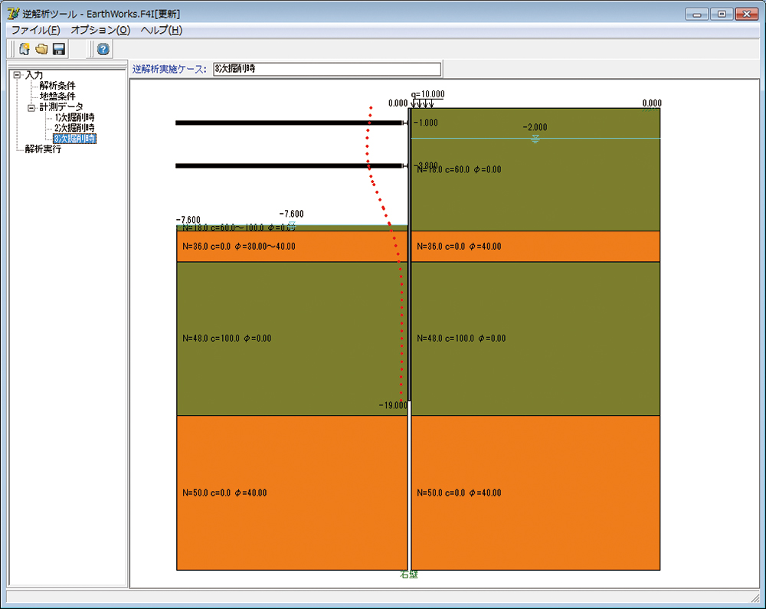This screenshot has width=766, height=609.
Task: Collapse the 計測データ tree node
Action: [x=32, y=107]
